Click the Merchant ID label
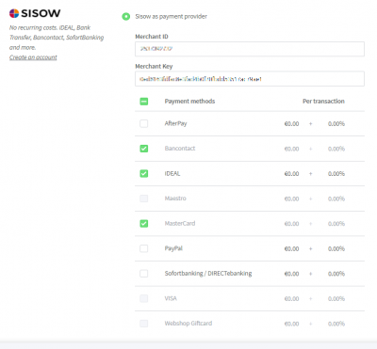 pyautogui.click(x=152, y=37)
